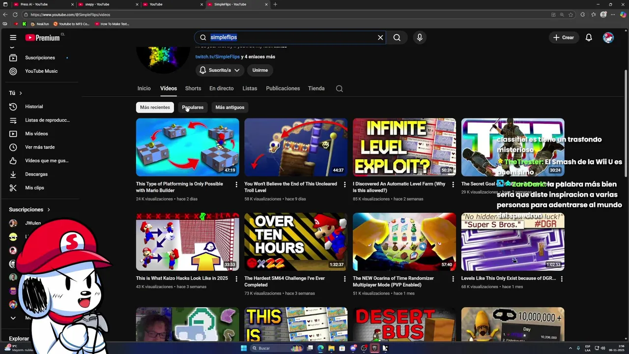
Task: Open 'Youtube to MP3' bookmark
Action: coord(71,24)
